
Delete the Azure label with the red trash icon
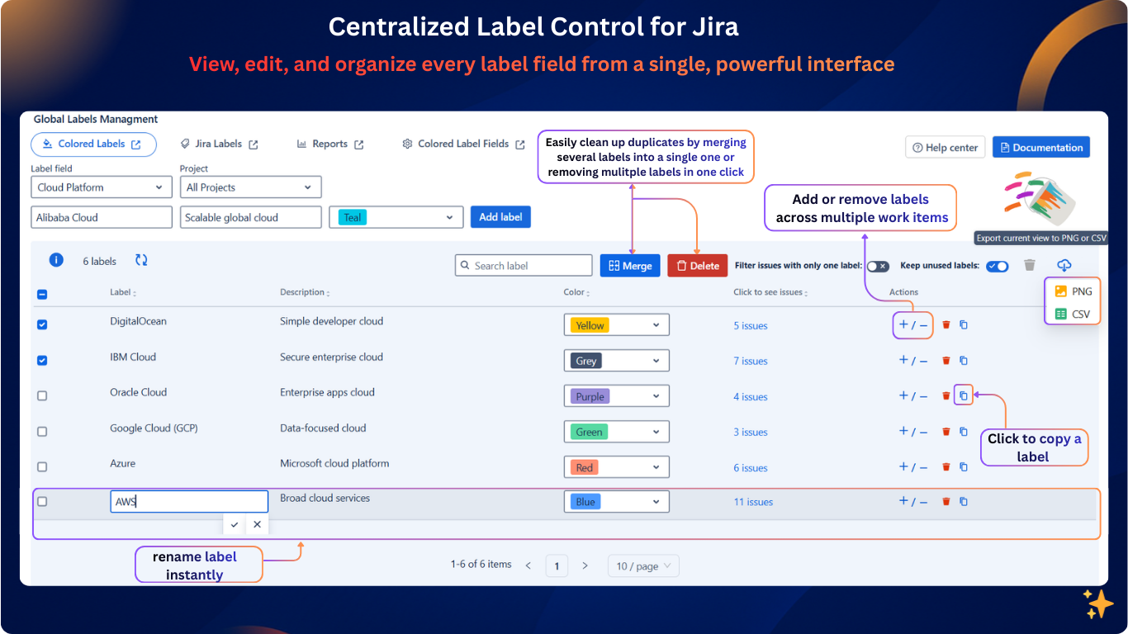click(x=946, y=466)
